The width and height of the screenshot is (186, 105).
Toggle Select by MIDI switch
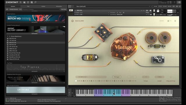72,21
